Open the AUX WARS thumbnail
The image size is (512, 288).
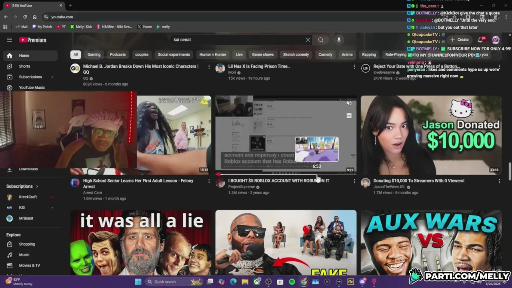point(431,242)
